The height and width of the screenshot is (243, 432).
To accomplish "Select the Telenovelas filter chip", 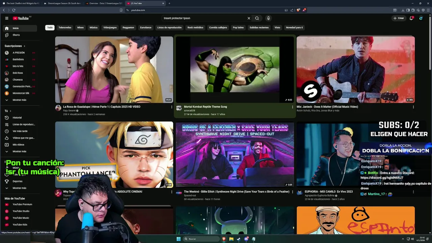I will point(65,28).
